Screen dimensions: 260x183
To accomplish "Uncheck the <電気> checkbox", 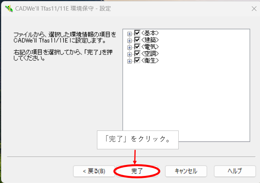I will [x=137, y=47].
